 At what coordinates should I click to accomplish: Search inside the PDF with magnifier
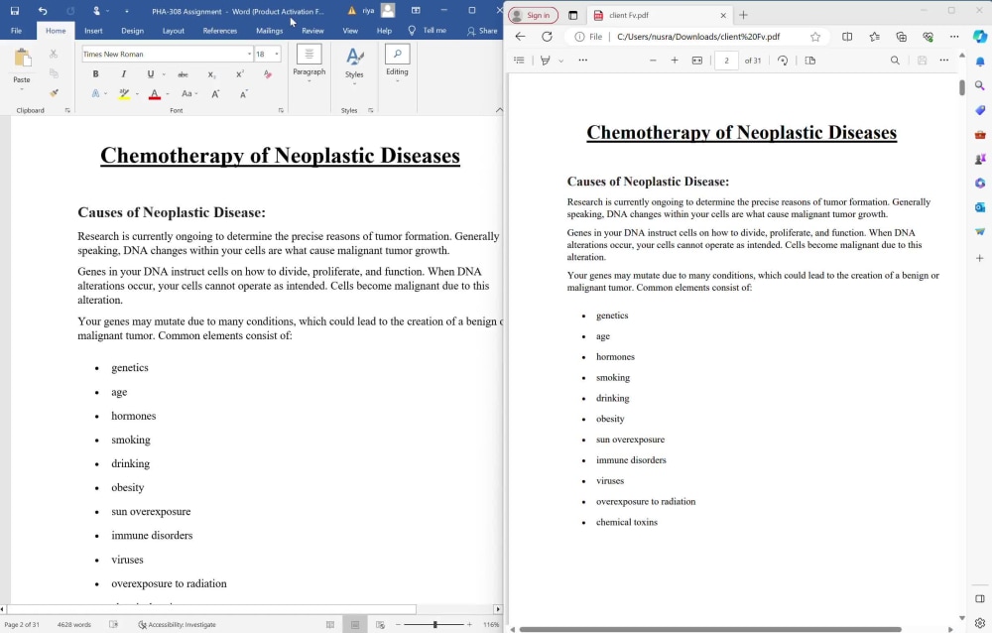pos(895,61)
